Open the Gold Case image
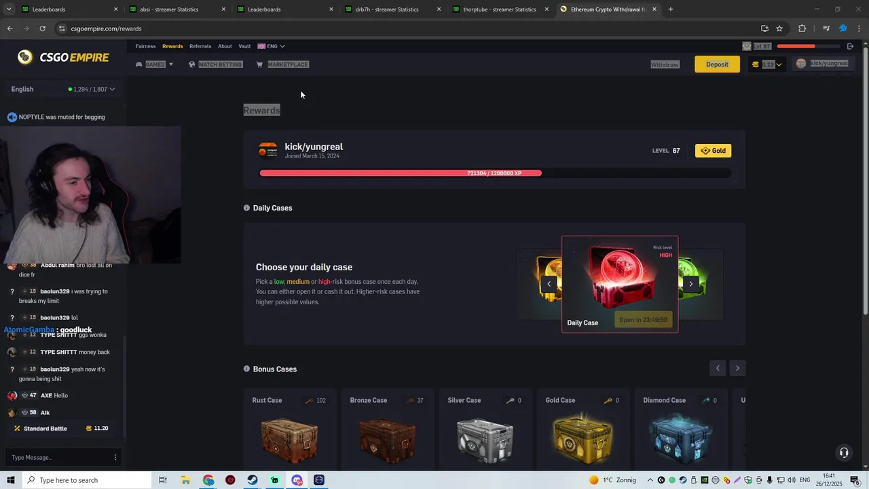The image size is (869, 489). point(583,440)
